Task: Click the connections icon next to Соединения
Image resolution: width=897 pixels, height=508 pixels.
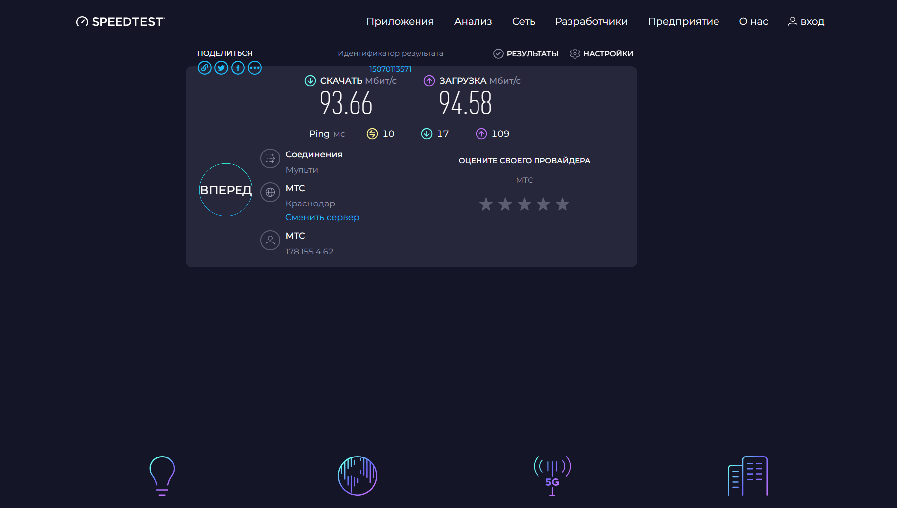Action: tap(270, 158)
